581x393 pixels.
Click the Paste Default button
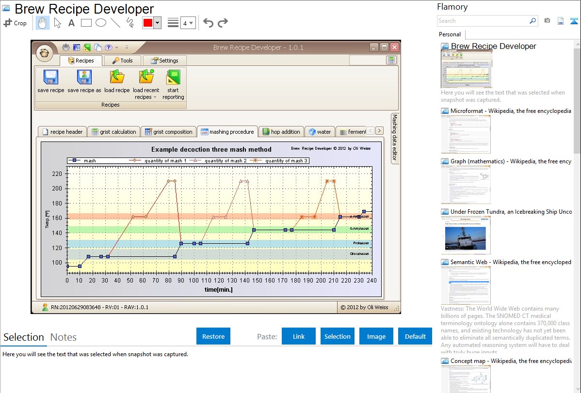point(415,336)
